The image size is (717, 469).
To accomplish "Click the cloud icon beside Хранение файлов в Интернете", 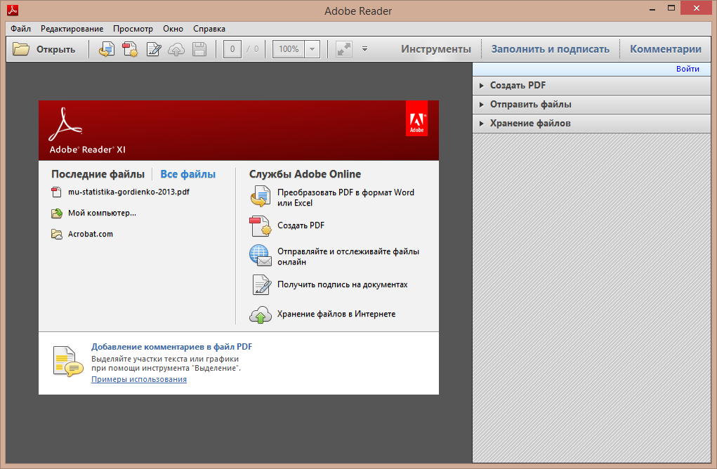I will click(261, 315).
